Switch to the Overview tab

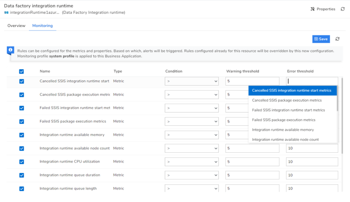point(16,25)
